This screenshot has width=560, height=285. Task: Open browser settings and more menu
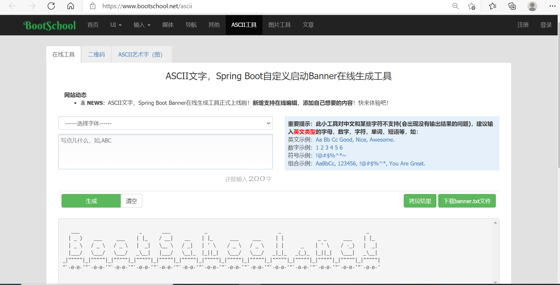pos(552,6)
